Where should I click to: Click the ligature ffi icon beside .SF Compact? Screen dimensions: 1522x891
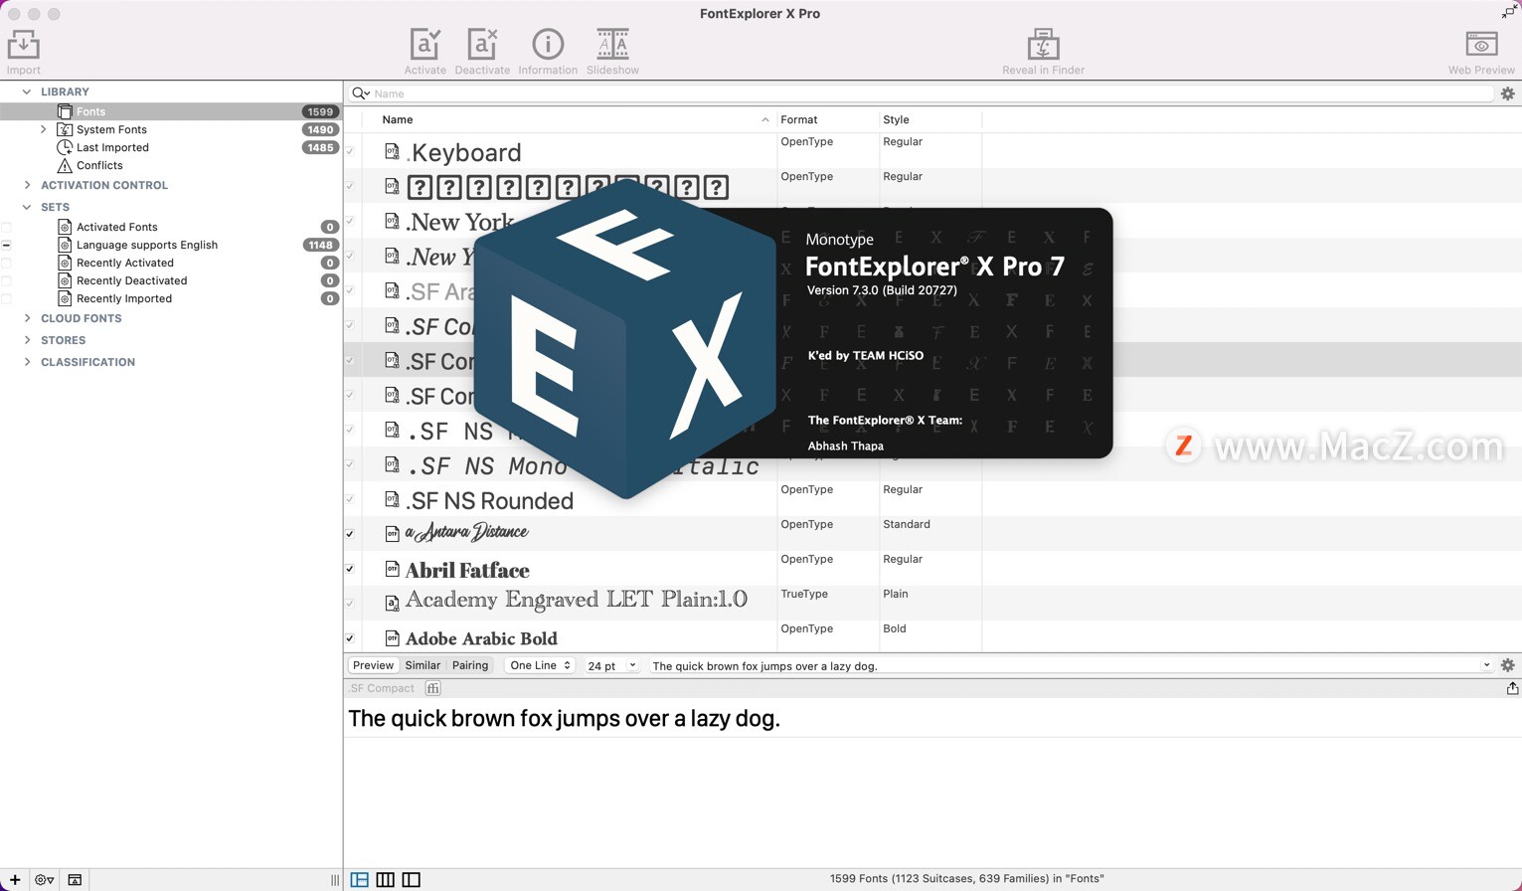click(x=432, y=688)
